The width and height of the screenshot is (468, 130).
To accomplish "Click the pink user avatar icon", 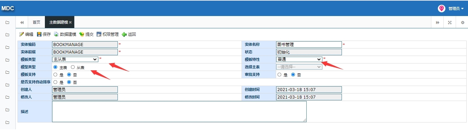I will 442,9.
